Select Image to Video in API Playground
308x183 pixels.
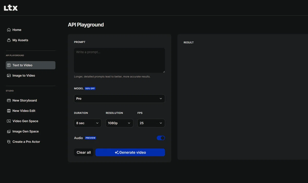pyautogui.click(x=31, y=76)
